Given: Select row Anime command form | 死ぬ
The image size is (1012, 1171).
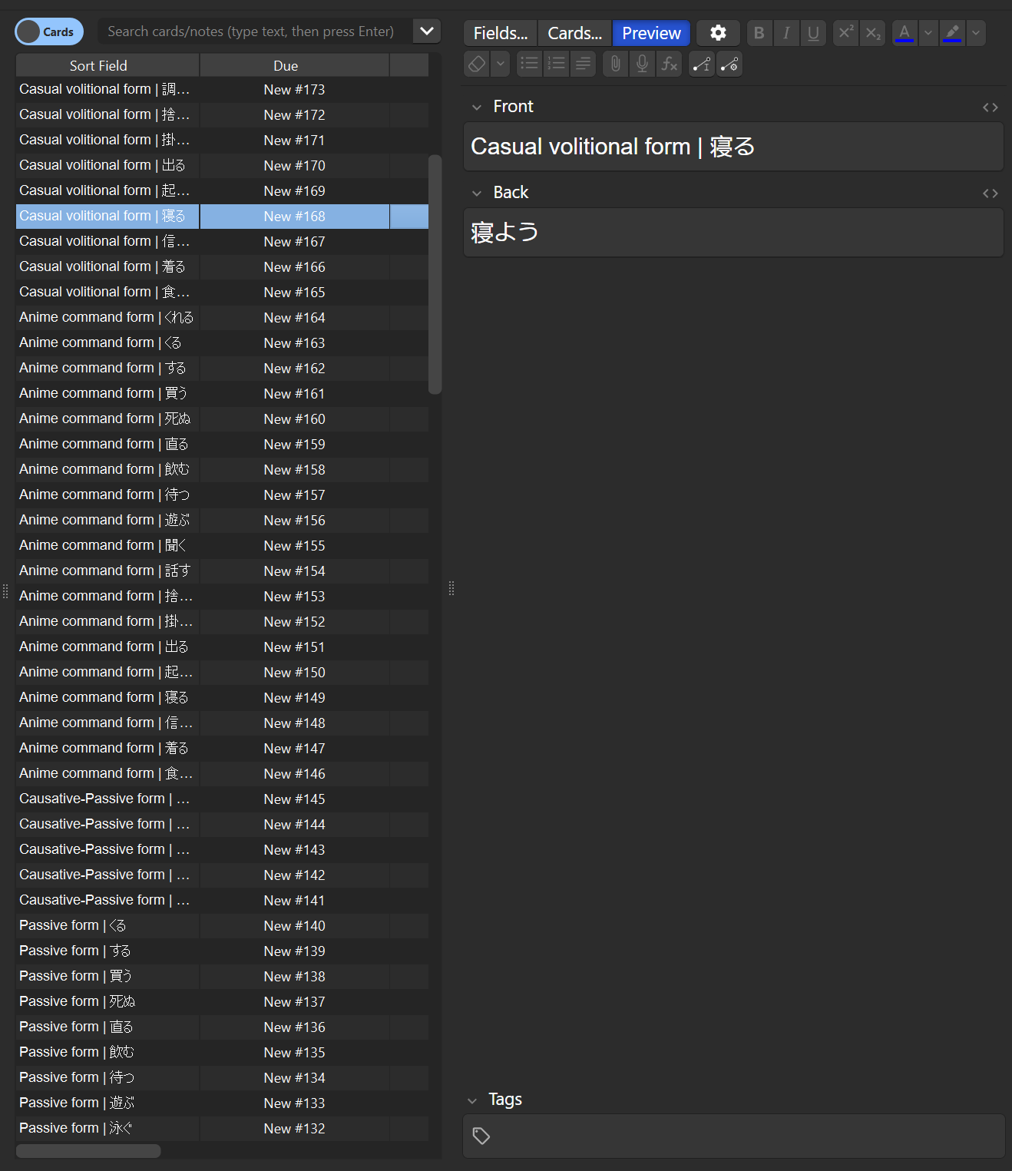Looking at the screenshot, I should tap(222, 418).
